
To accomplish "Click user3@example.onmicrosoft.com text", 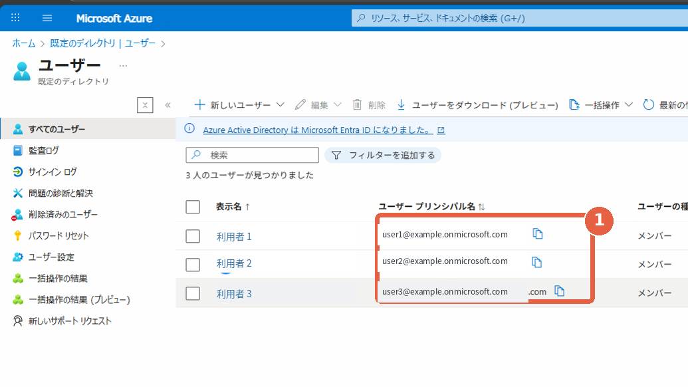I will tap(445, 292).
